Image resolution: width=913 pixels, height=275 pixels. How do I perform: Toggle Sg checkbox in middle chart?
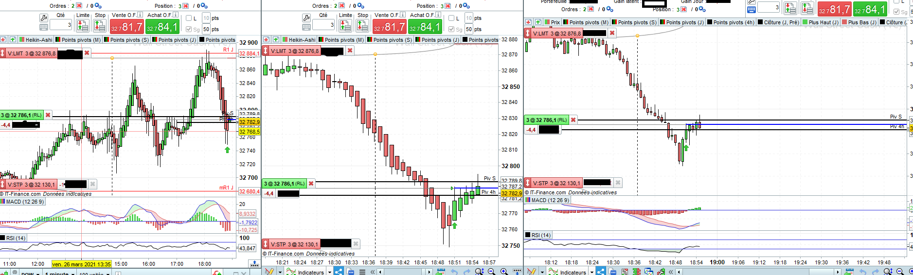[x=451, y=30]
